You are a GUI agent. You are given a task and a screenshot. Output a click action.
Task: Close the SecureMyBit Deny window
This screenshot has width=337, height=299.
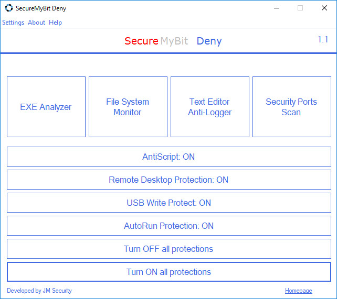click(x=324, y=8)
